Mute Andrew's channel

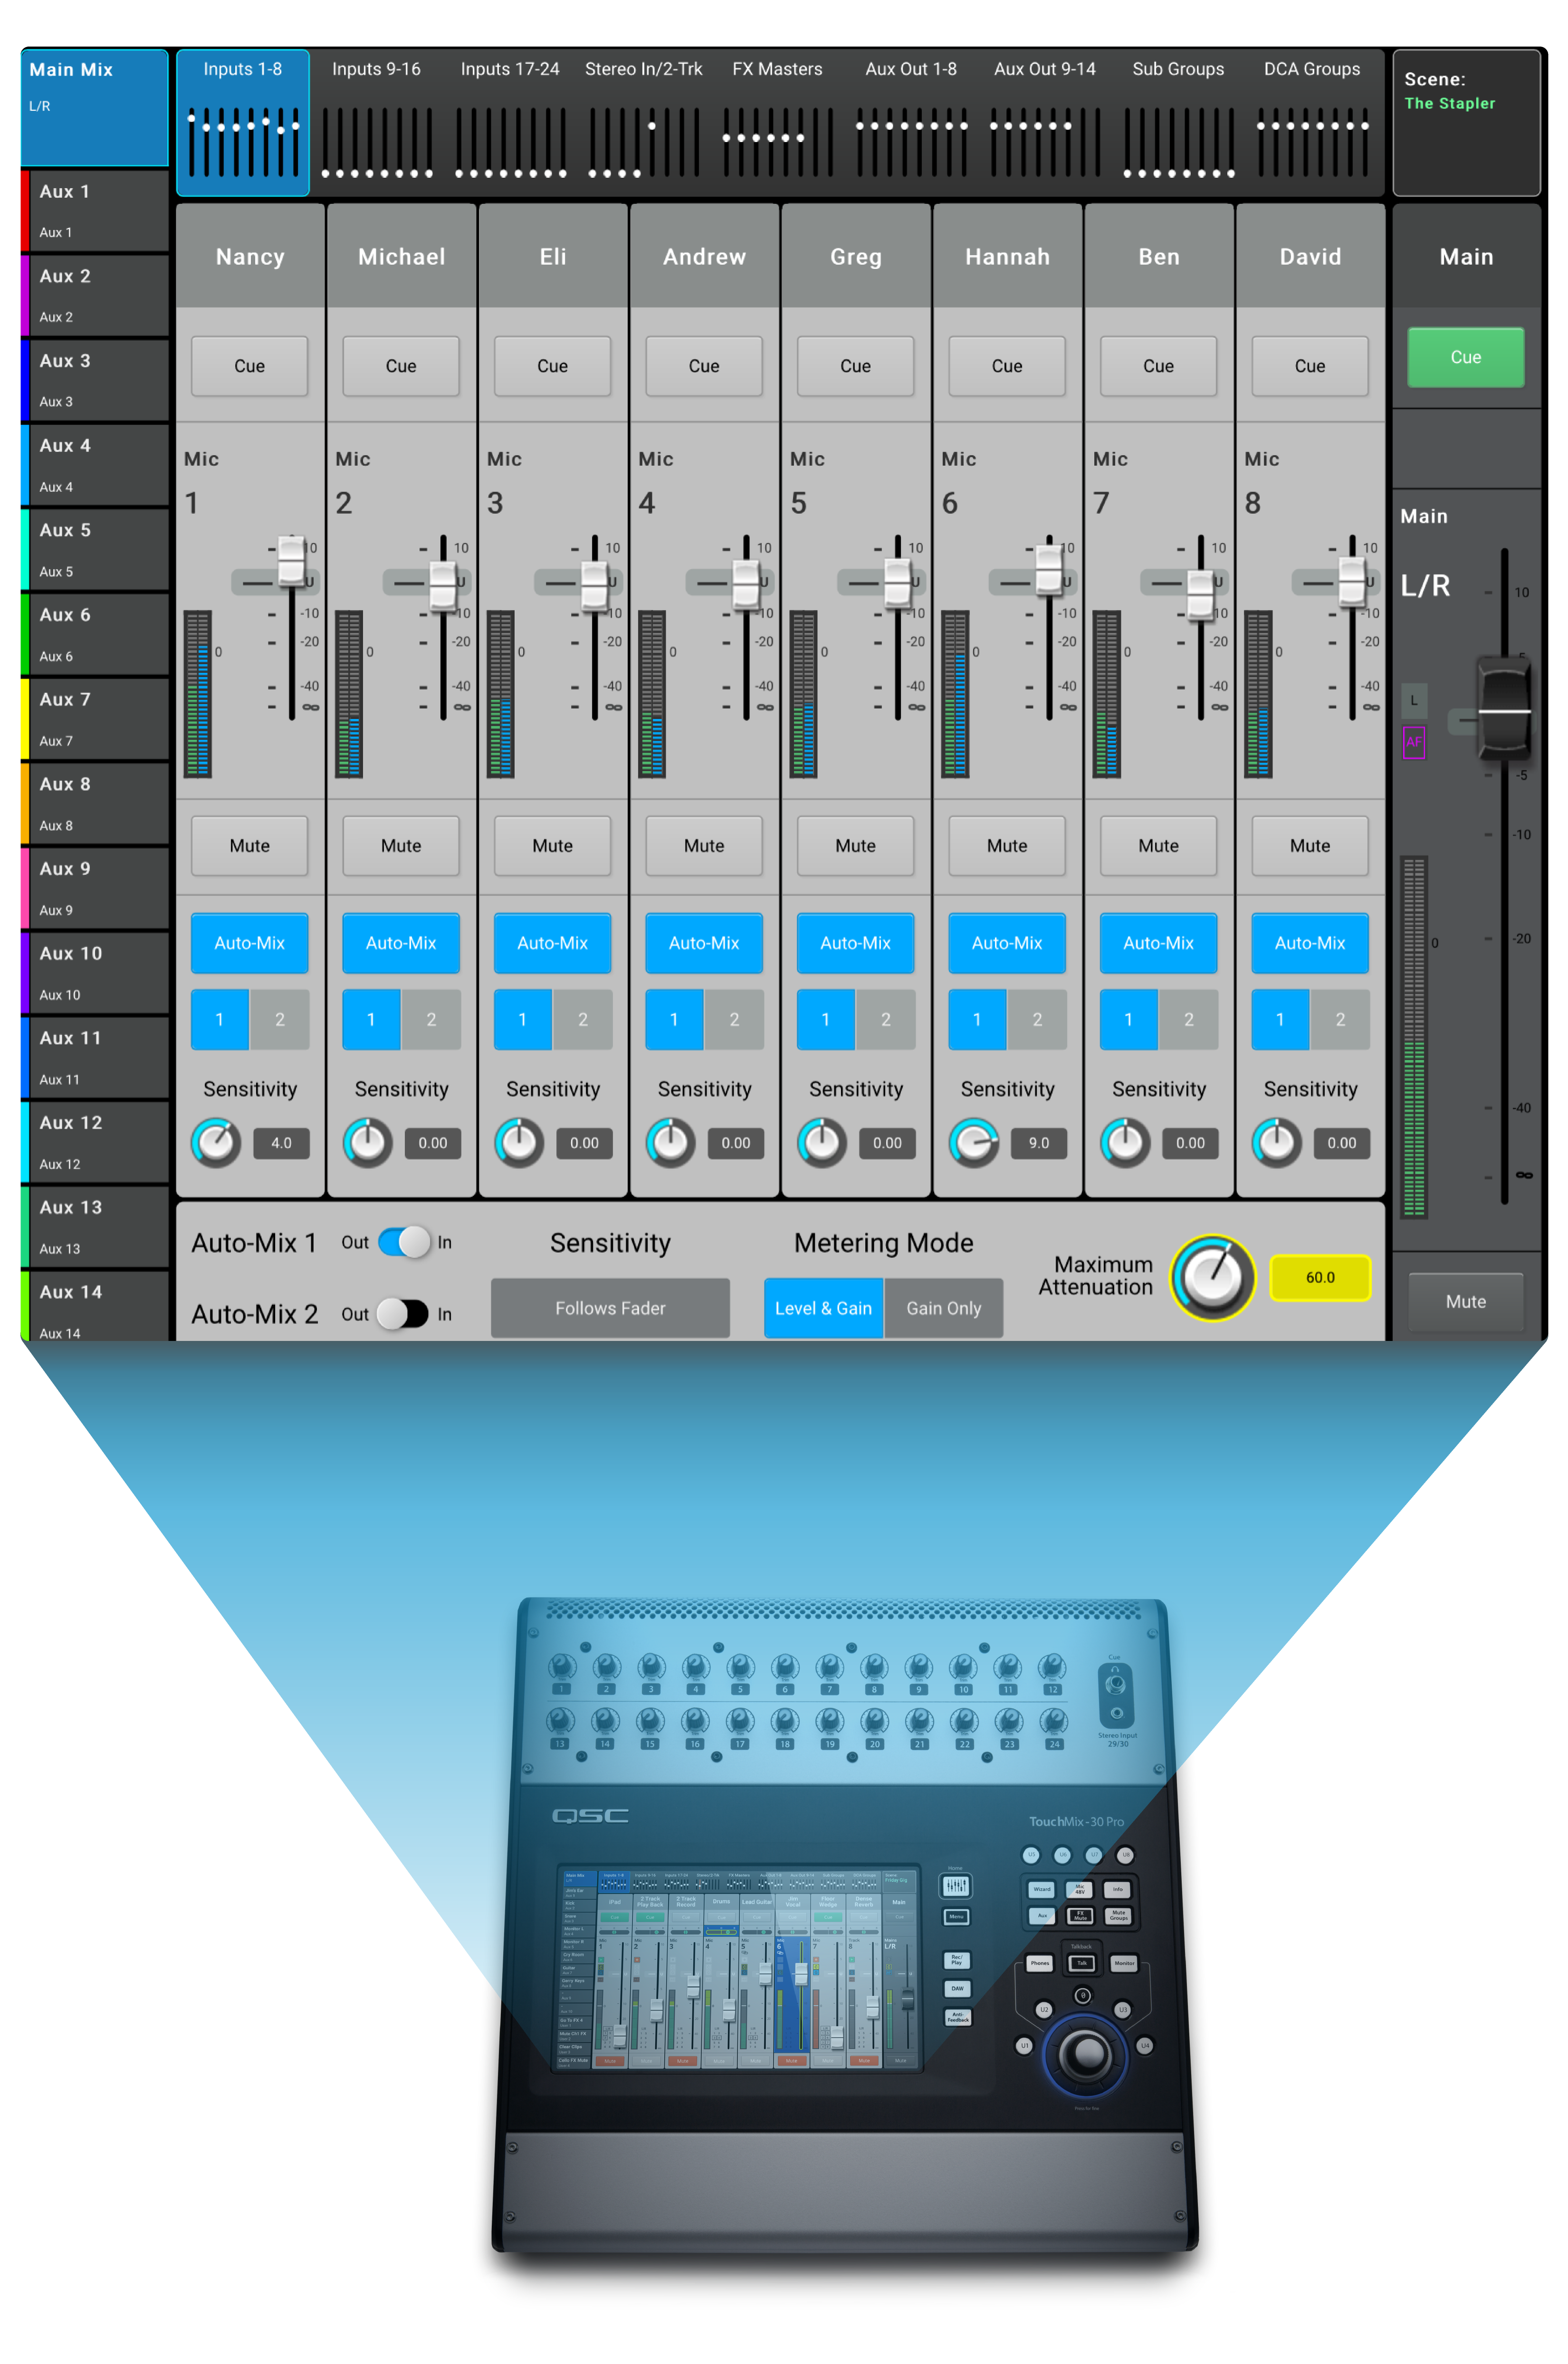[704, 846]
